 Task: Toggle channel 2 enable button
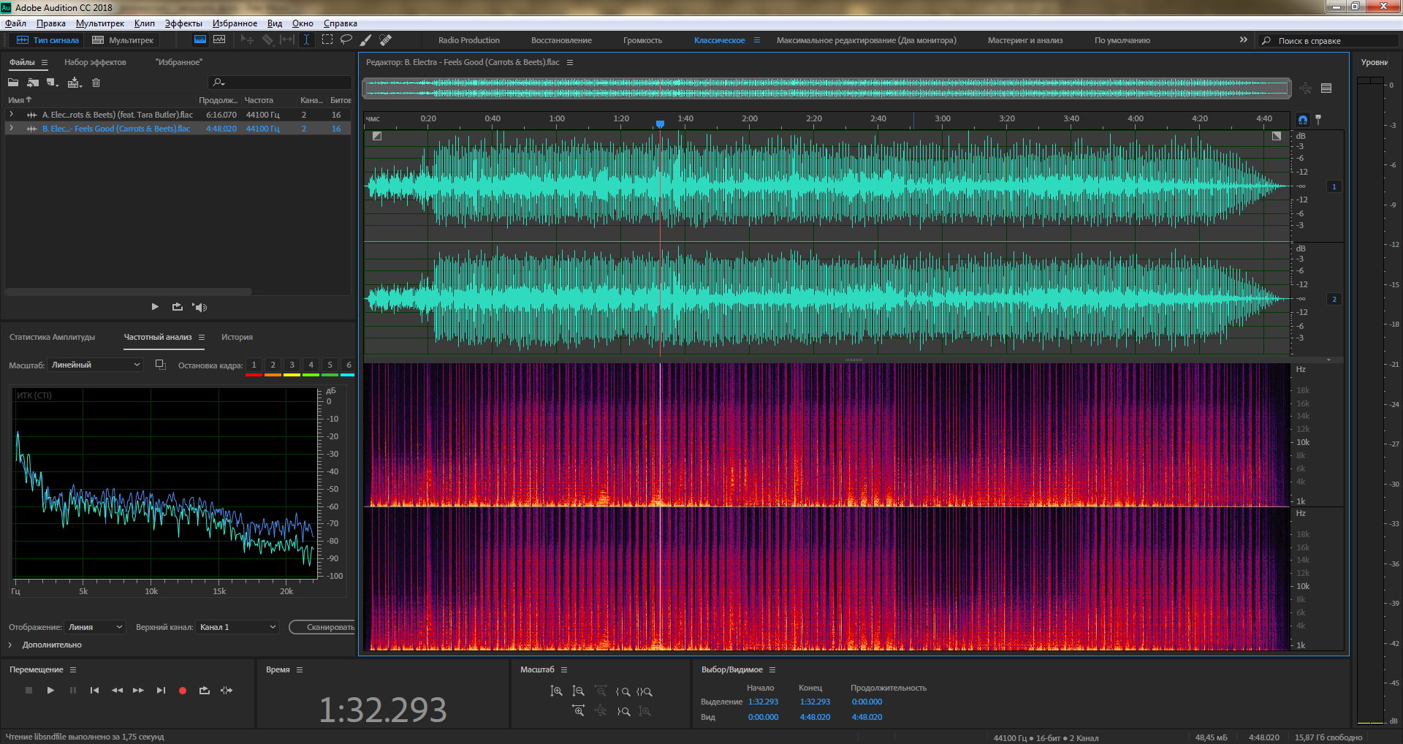pos(1334,299)
